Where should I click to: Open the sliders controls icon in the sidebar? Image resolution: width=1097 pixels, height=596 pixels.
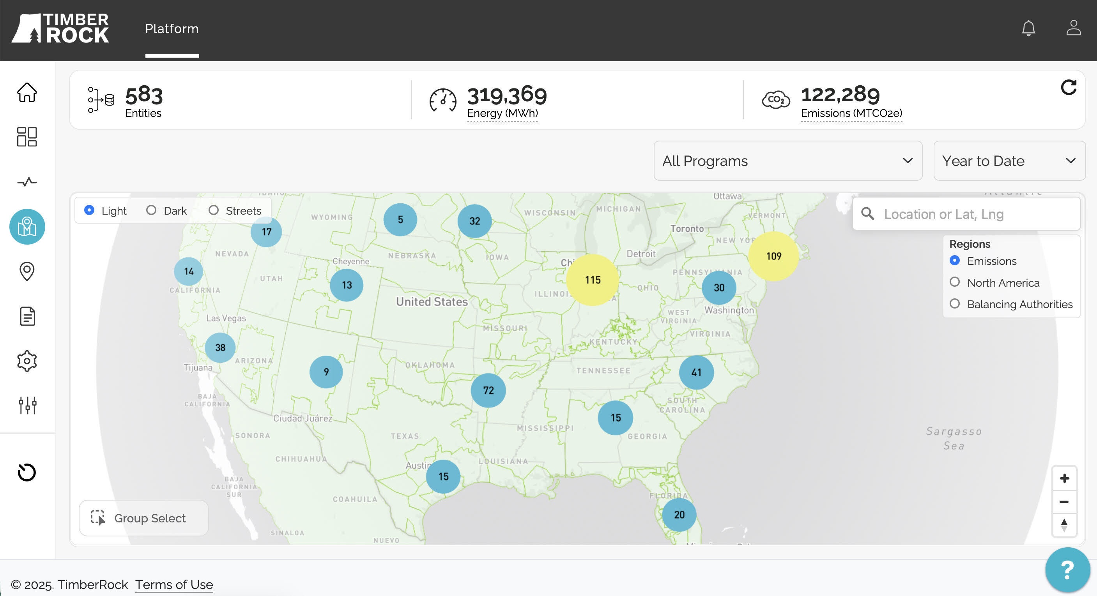tap(27, 406)
